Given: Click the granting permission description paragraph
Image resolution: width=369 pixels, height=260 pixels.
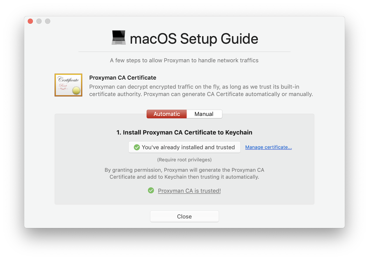Looking at the screenshot, I should pos(184,173).
